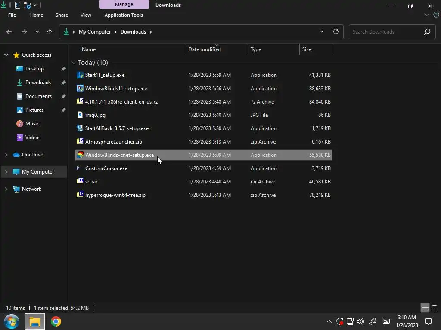Open the Windows Start orb
441x330 pixels.
[11, 321]
